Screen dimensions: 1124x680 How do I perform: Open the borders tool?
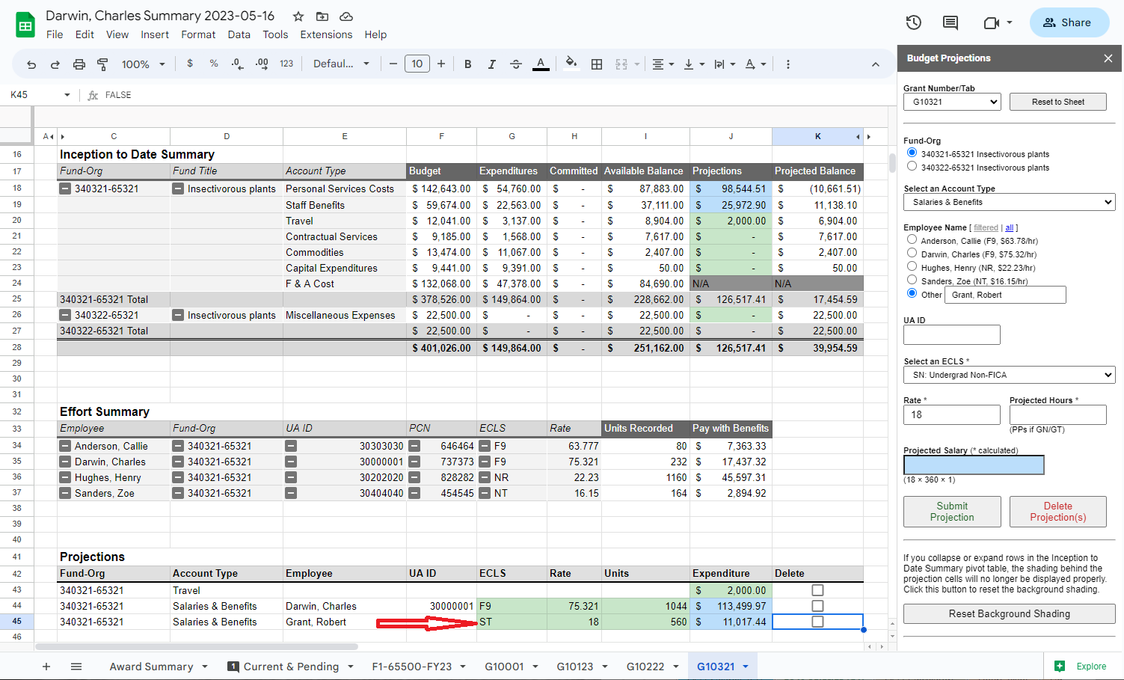(596, 64)
